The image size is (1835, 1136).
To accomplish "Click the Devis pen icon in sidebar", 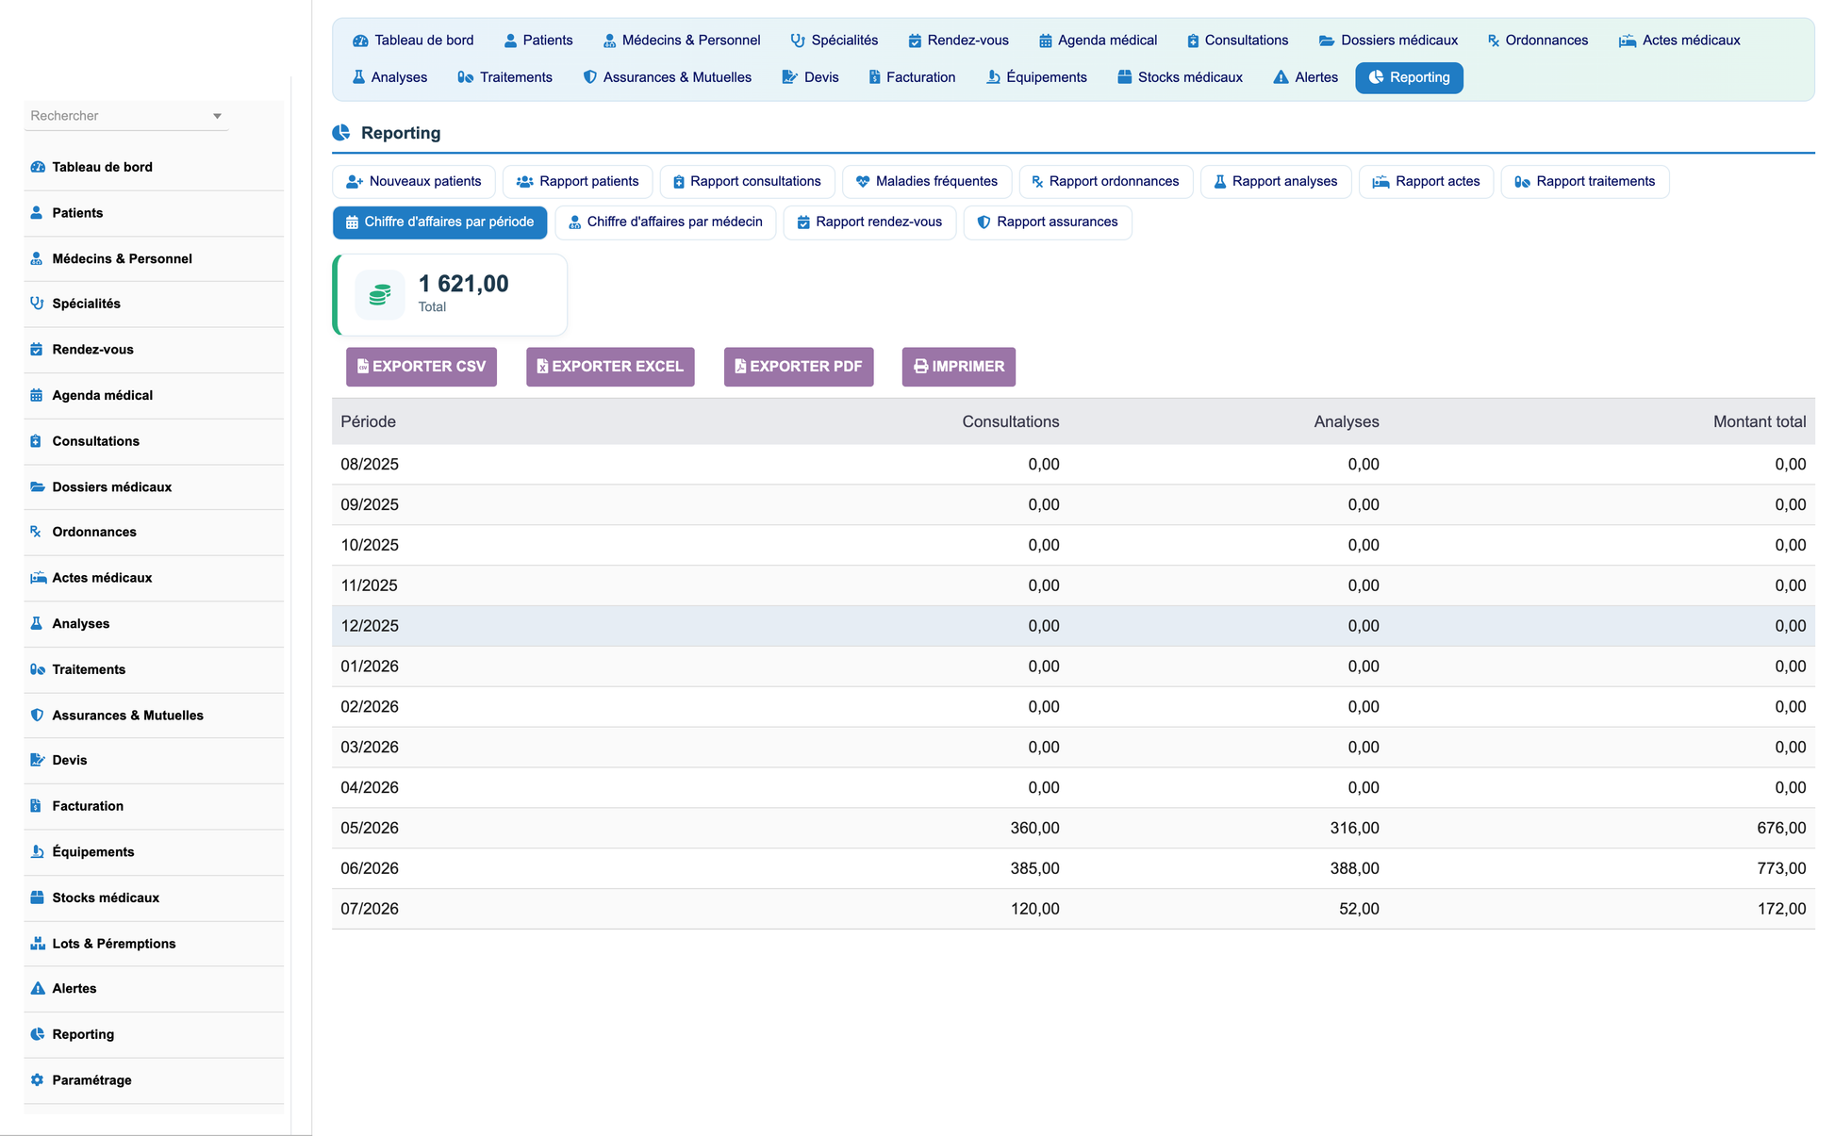I will pyautogui.click(x=38, y=760).
